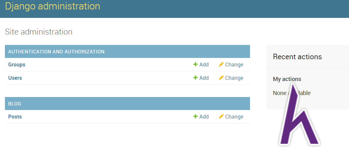Open the Posts model list
Image resolution: width=349 pixels, height=153 pixels.
(x=15, y=117)
